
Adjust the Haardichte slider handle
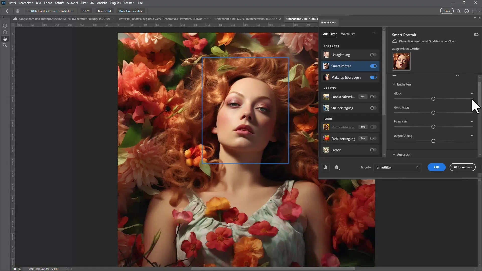point(433,127)
